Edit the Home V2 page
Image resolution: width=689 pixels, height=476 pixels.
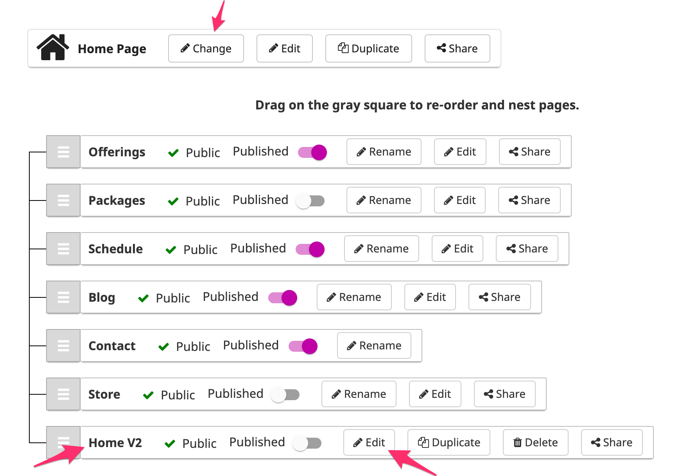pyautogui.click(x=369, y=442)
